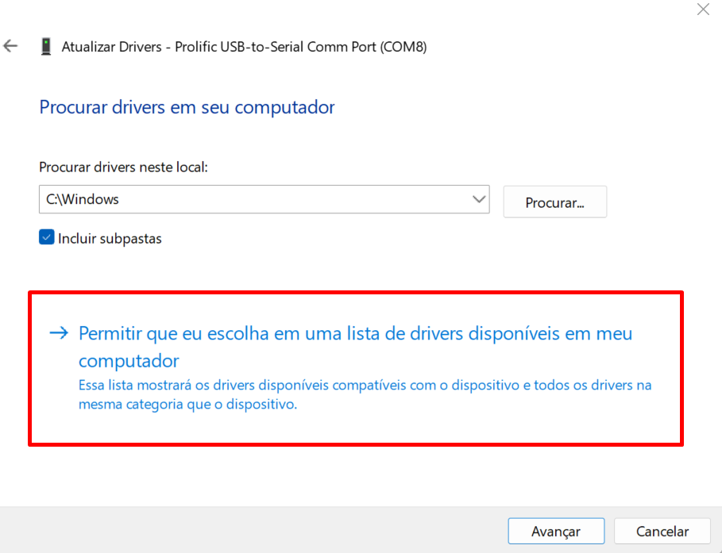Viewport: 722px width, 553px height.
Task: Click the back arrow in the title area
Action: 10,46
